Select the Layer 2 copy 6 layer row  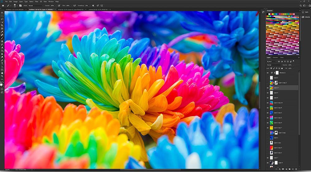point(282,118)
